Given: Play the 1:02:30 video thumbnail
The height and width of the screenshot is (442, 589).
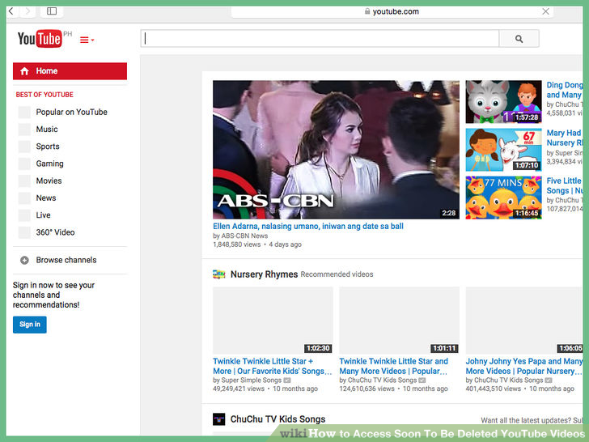Looking at the screenshot, I should click(x=273, y=321).
